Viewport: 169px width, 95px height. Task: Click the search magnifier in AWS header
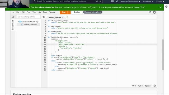[x=35, y=1]
